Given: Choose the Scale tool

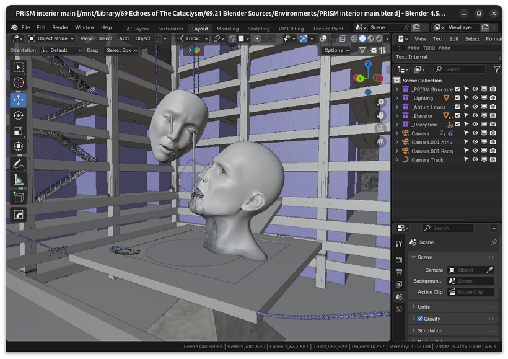Looking at the screenshot, I should [x=18, y=131].
